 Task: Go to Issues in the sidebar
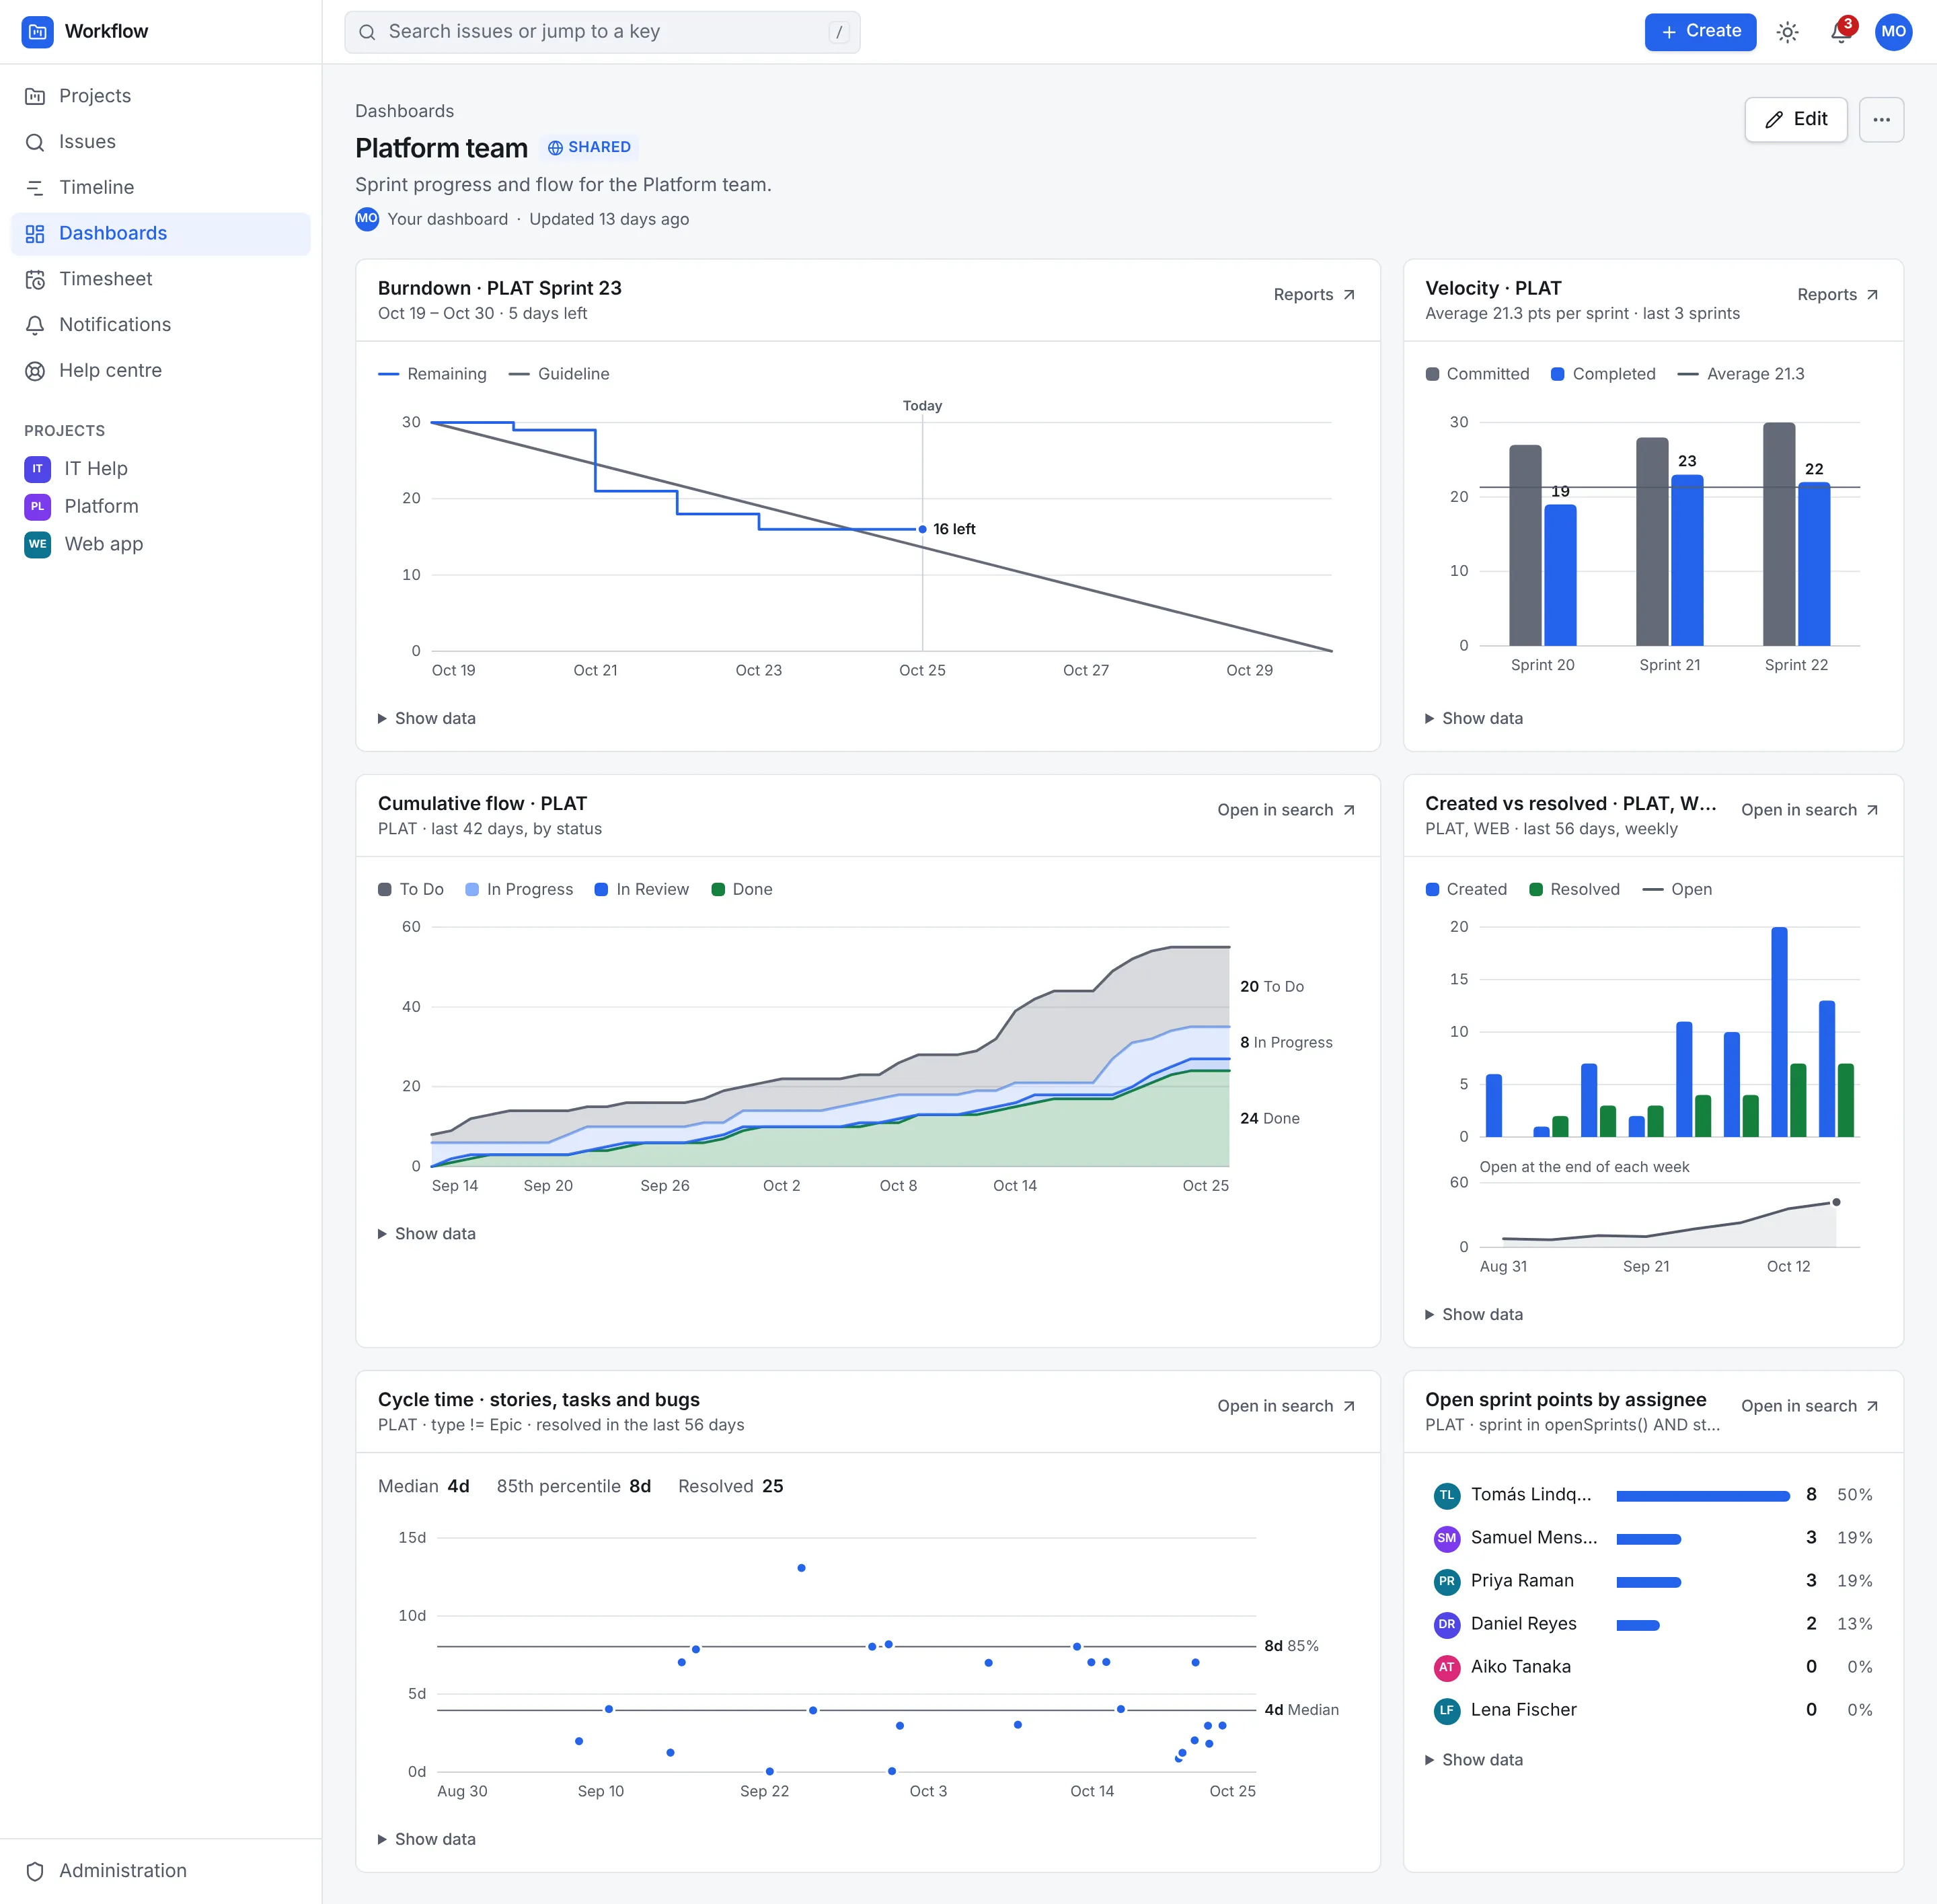(x=161, y=142)
